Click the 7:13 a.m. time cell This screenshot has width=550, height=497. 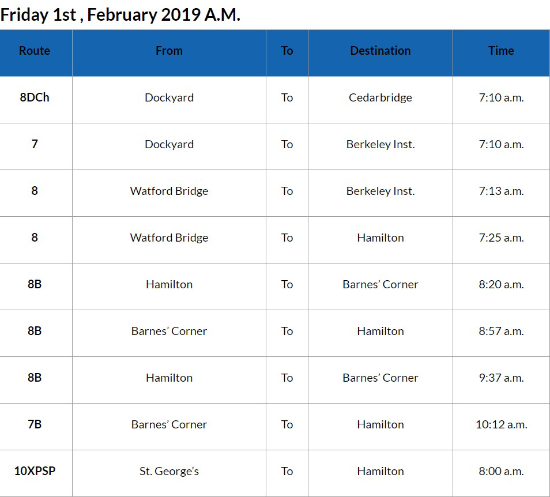(x=501, y=191)
